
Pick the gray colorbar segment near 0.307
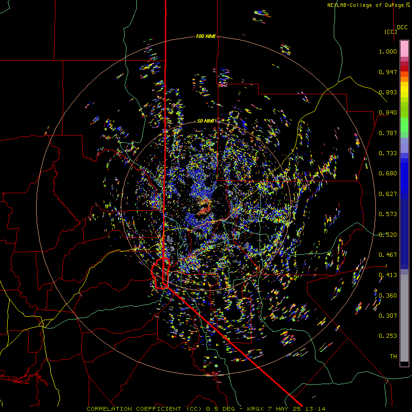pos(404,318)
